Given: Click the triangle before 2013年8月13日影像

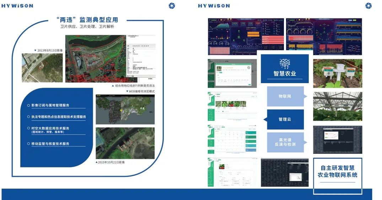Looking at the screenshot, I should (x=35, y=50).
